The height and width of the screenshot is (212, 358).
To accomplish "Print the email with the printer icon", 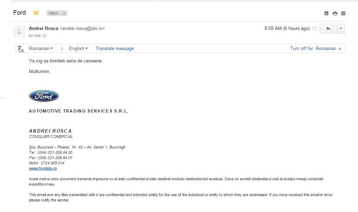I will (x=335, y=13).
